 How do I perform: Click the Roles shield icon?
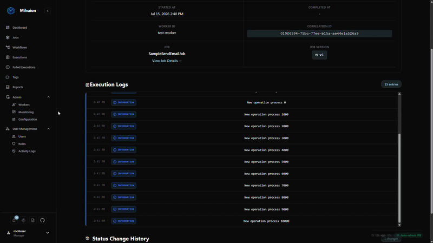14,144
